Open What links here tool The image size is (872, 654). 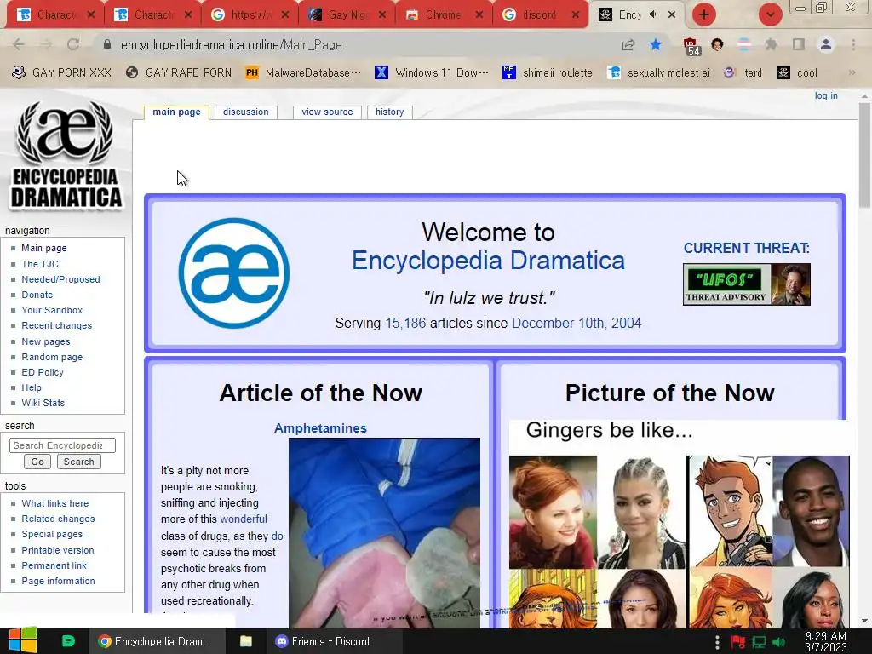55,503
